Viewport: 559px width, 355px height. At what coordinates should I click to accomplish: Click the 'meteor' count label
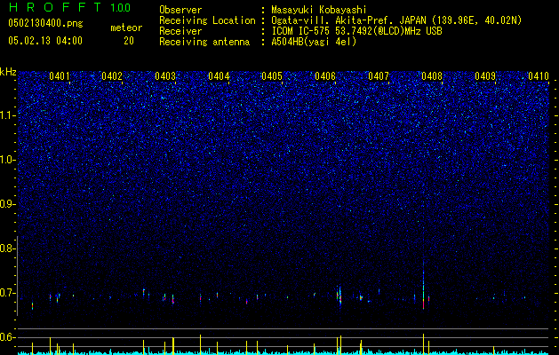(126, 28)
